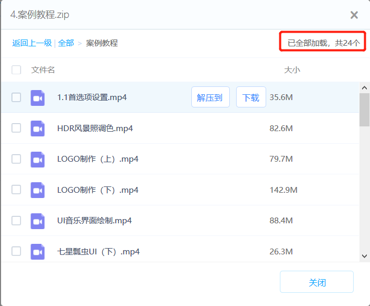Click the 案例教程 breadcrumb text

[102, 43]
